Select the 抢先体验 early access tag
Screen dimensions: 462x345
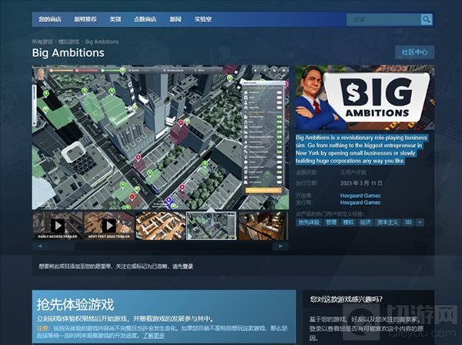(310, 222)
